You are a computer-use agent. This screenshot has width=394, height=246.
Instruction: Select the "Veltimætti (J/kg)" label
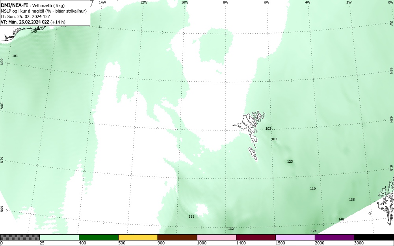[48, 6]
